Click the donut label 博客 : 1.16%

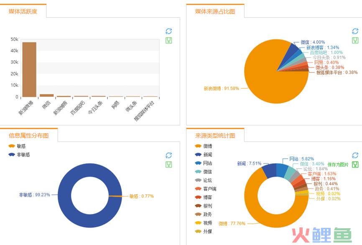[323, 179]
